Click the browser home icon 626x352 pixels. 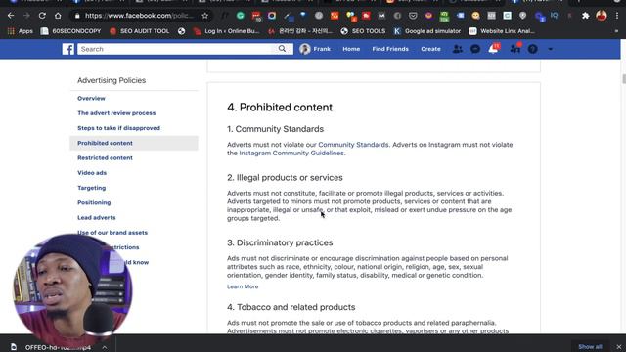pos(58,16)
